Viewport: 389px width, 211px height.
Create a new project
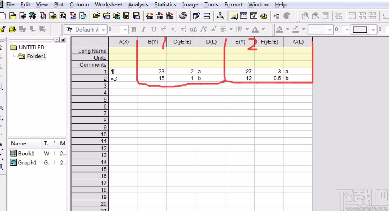[x=3, y=16]
